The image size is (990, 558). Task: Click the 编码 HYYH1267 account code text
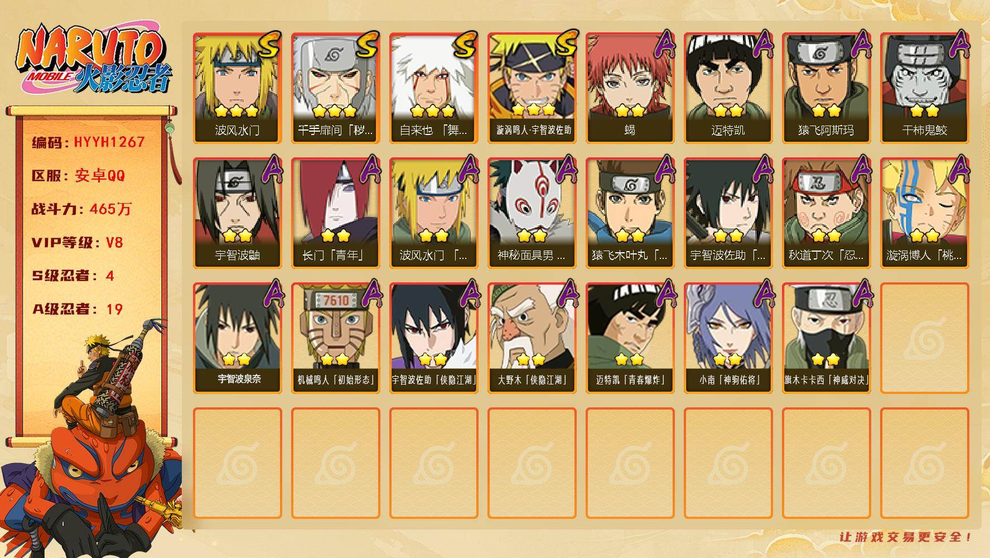tap(88, 142)
